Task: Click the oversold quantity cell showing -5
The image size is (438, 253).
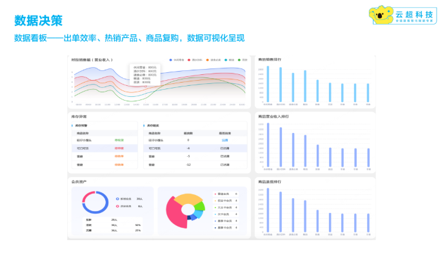Action: coord(188,156)
